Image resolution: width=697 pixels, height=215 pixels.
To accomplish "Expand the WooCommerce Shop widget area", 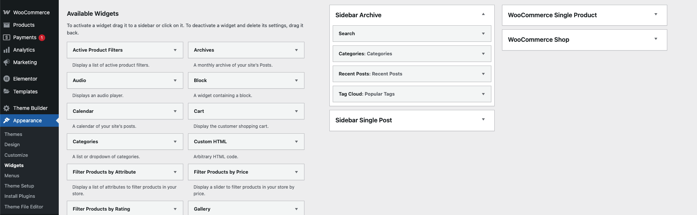I will click(x=656, y=39).
